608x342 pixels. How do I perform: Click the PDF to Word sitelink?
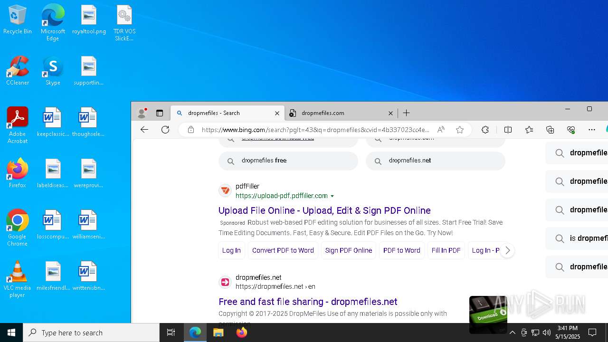pos(402,250)
